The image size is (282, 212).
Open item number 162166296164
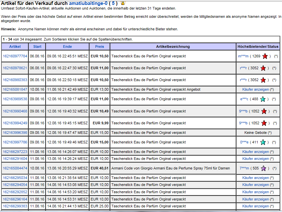click(15, 199)
